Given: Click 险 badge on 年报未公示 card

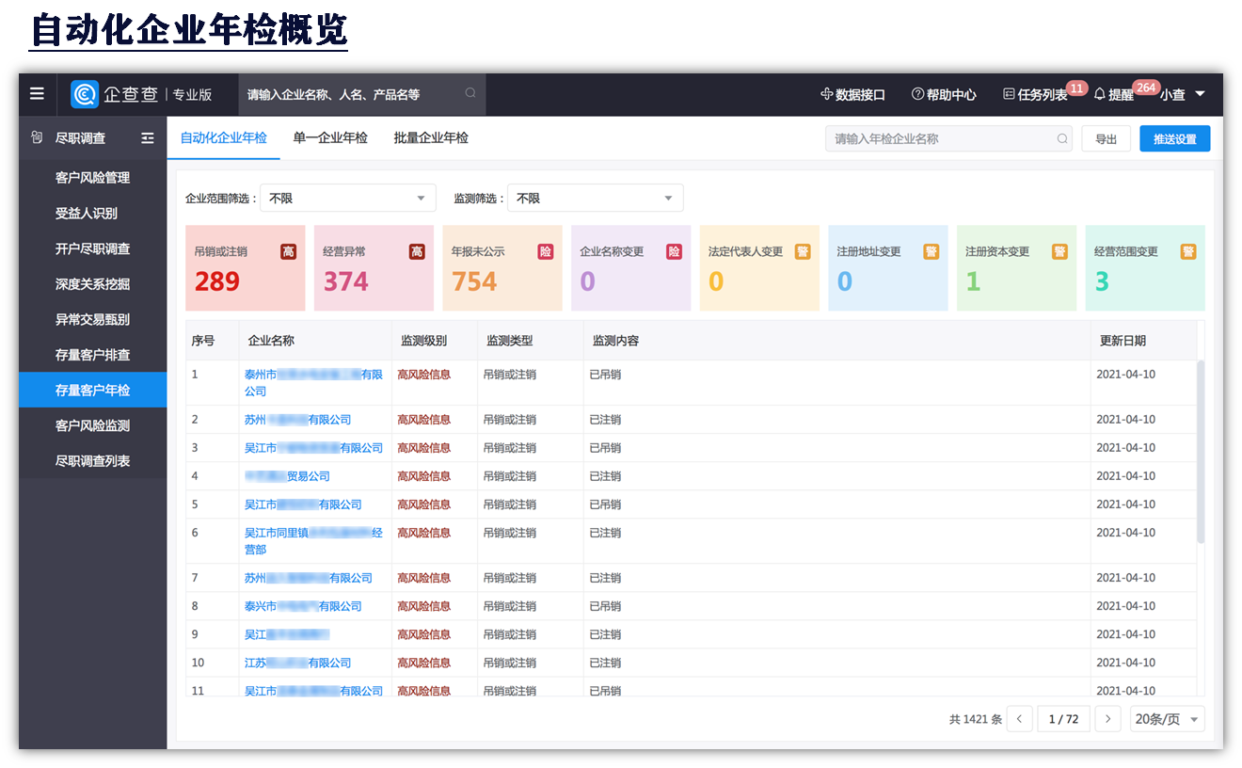Looking at the screenshot, I should [x=546, y=251].
